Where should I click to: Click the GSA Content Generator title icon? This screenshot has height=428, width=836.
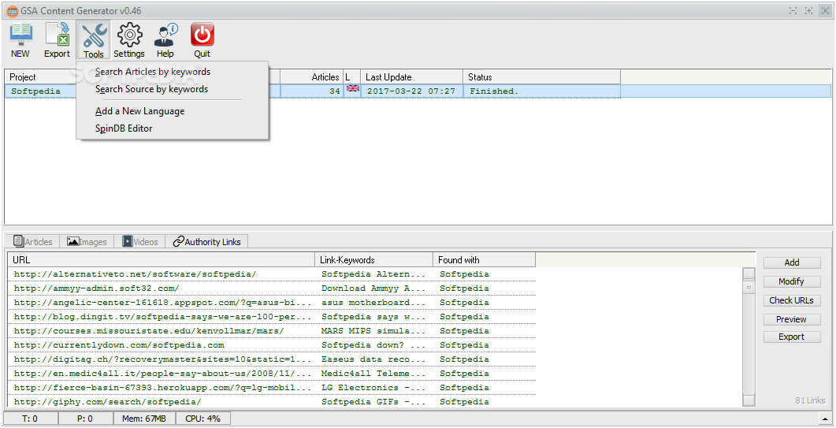[13, 11]
